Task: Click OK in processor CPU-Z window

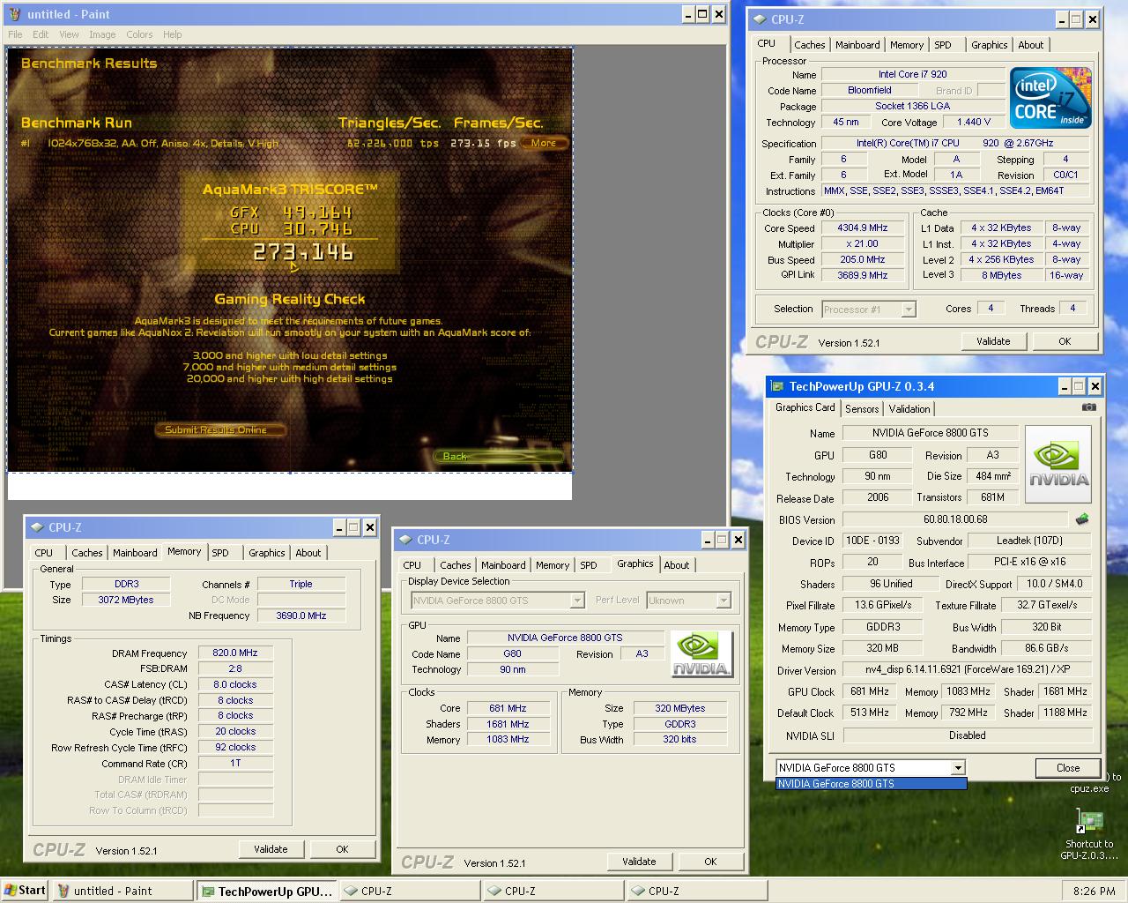Action: 1065,341
